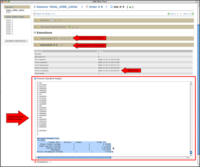200x167 pixels.
Task: Expand the Process Permutation section
Action: 36,27
